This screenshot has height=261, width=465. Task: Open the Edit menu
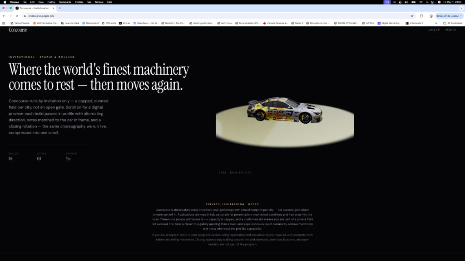[32, 2]
